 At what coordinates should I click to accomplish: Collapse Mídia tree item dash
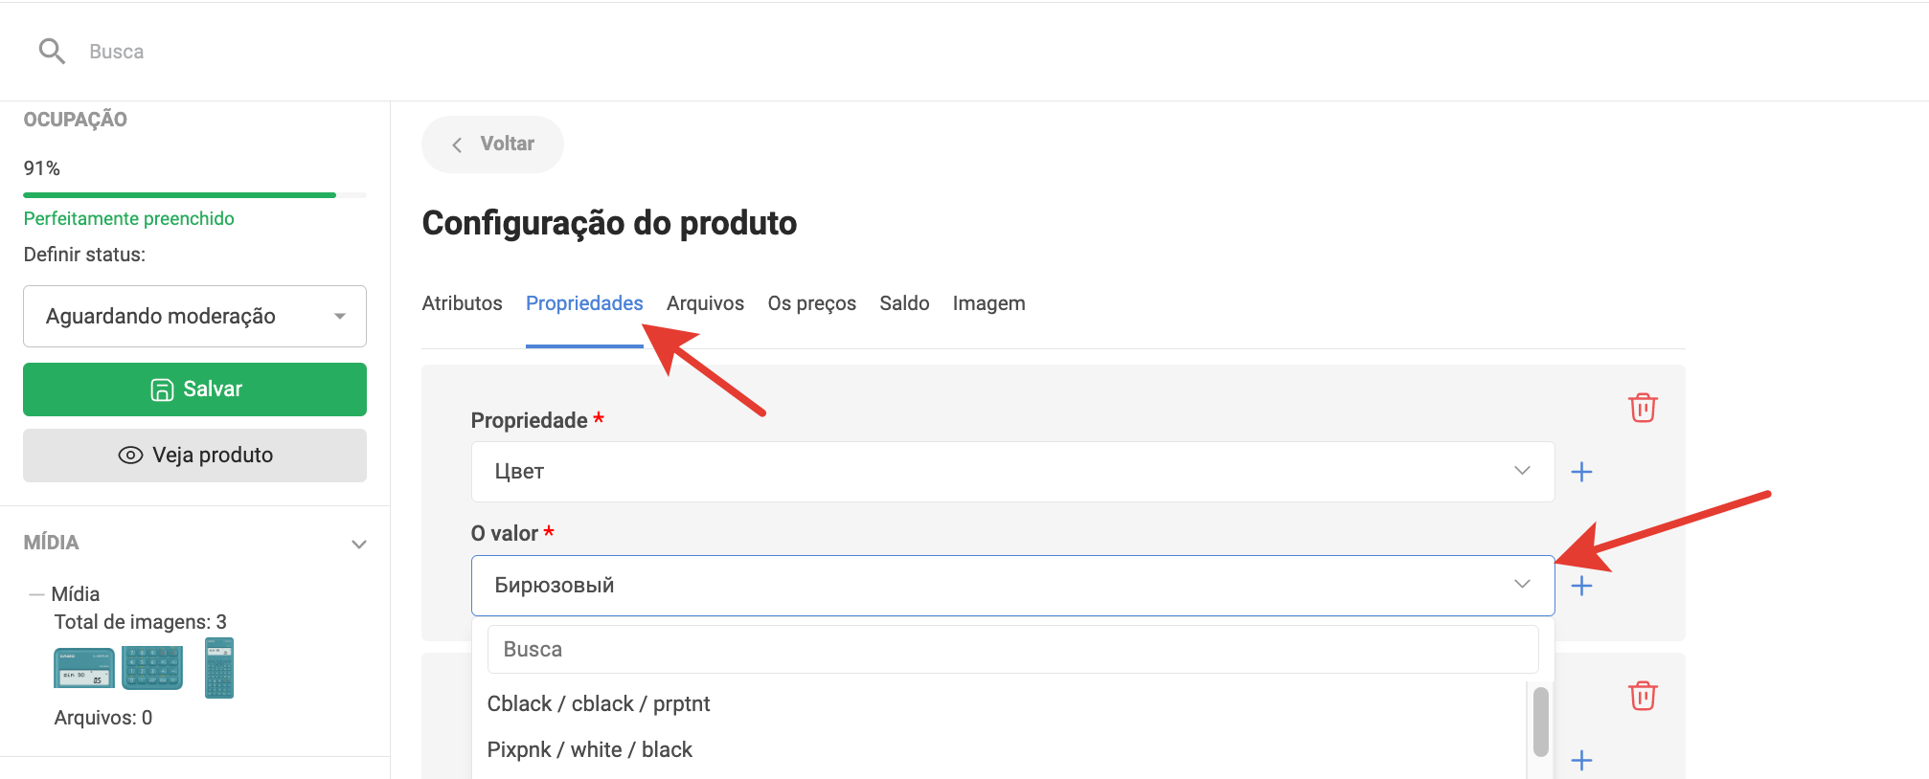(36, 594)
